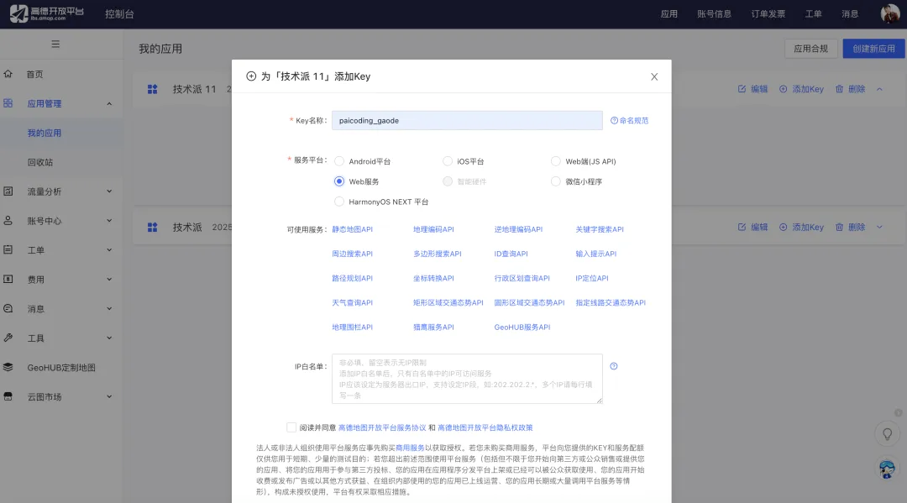Select the 微信小程序 radio button
Image resolution: width=907 pixels, height=503 pixels.
(555, 181)
